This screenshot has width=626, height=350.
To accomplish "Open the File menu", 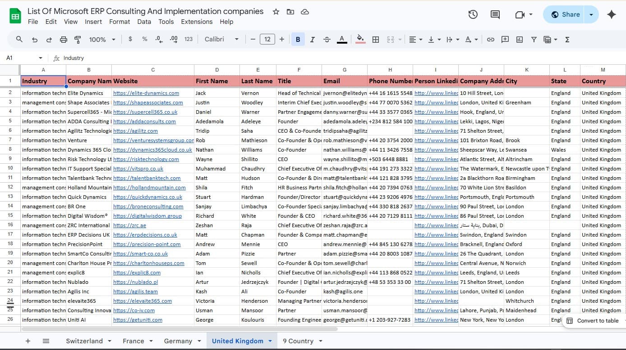I will click(33, 22).
